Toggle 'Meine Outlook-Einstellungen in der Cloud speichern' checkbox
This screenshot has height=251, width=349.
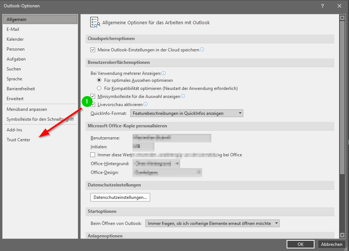pos(93,50)
